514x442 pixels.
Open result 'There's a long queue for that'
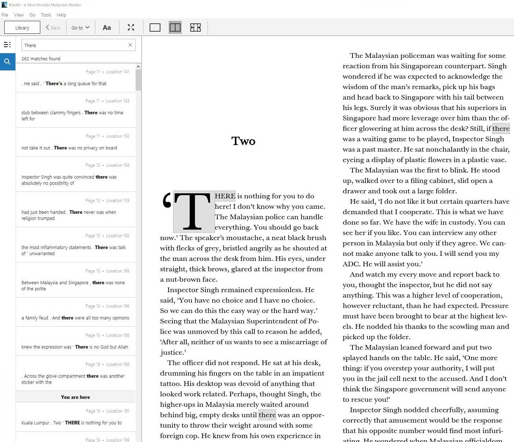point(76,78)
